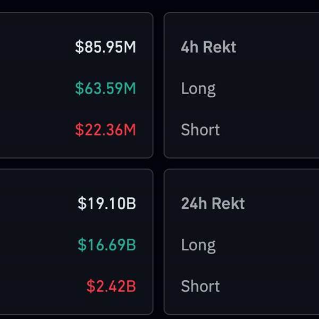Viewport: 319px width, 319px height.
Task: Click the empty area left of $2.42B
Action: (x=37, y=286)
